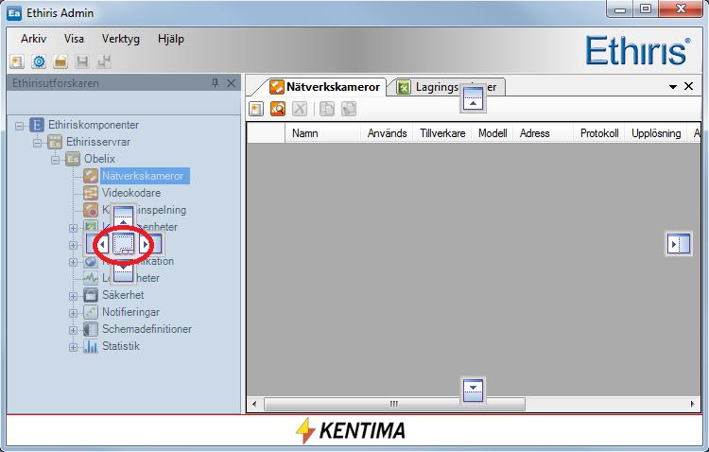Screen dimensions: 709x452
Task: Open the Arkiv menu
Action: 33,39
